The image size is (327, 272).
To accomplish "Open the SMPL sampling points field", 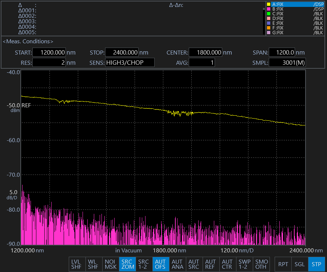I will 287,63.
